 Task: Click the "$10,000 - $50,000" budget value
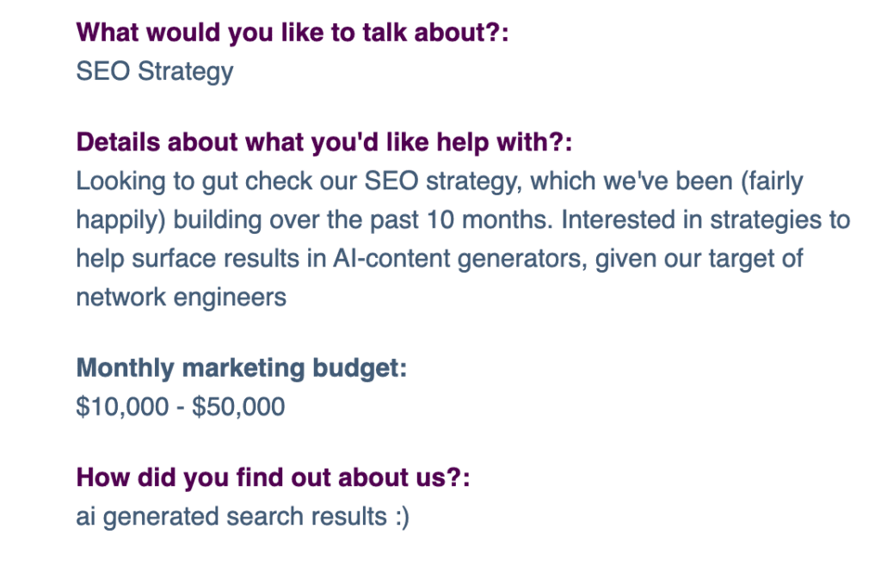(181, 407)
